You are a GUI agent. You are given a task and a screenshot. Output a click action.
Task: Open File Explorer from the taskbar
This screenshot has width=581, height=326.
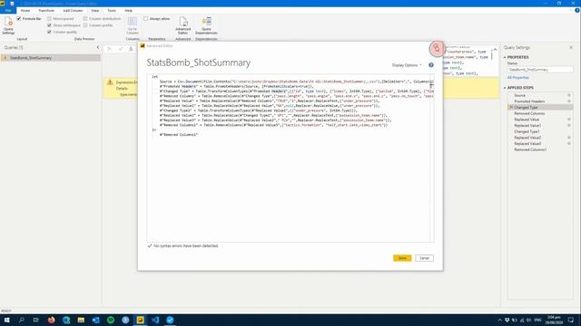[81, 320]
